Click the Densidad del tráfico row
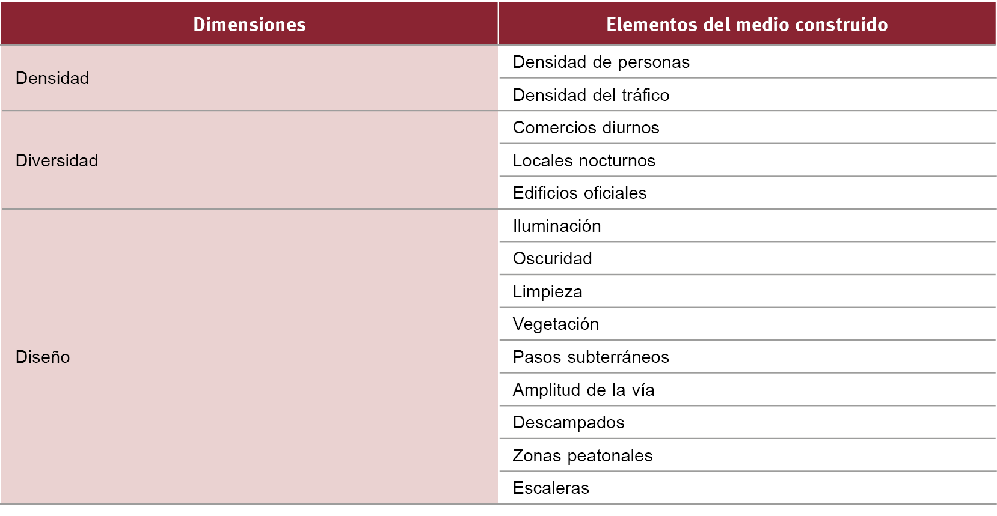 pos(591,95)
